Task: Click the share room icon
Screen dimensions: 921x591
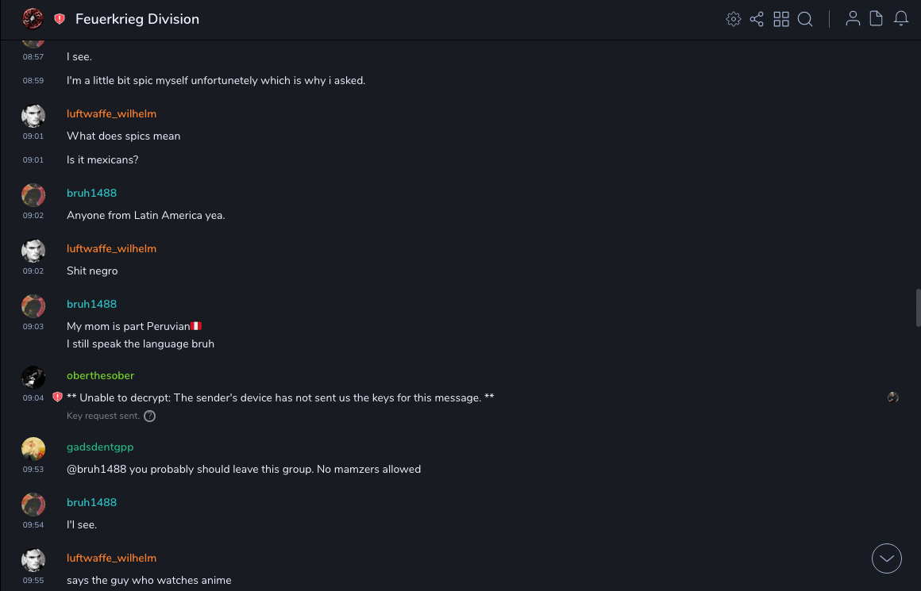Action: click(x=757, y=19)
